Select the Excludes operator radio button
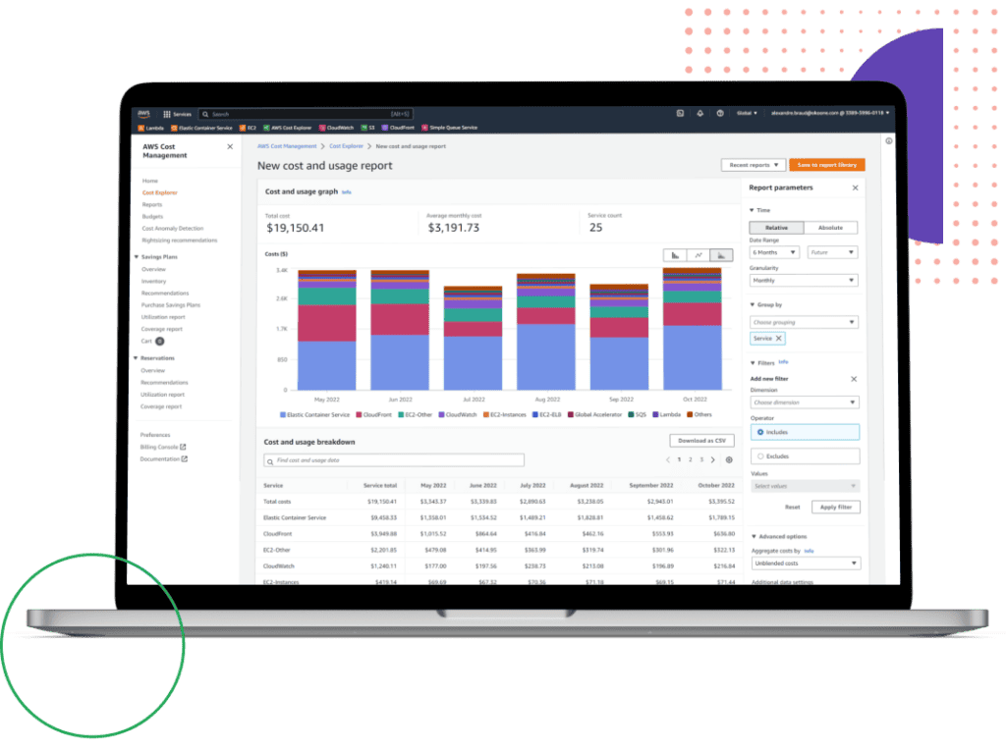This screenshot has height=752, width=1006. (760, 457)
